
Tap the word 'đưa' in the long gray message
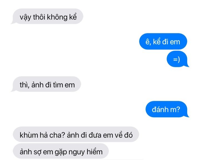[95, 135]
